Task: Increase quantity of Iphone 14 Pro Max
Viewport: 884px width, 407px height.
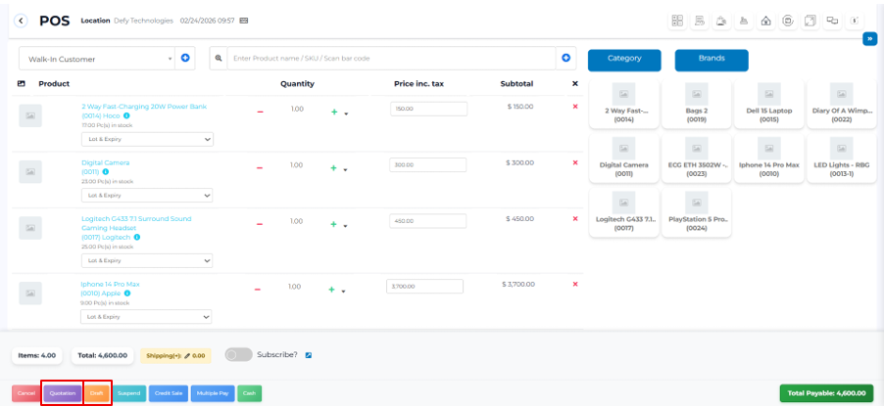Action: 331,290
